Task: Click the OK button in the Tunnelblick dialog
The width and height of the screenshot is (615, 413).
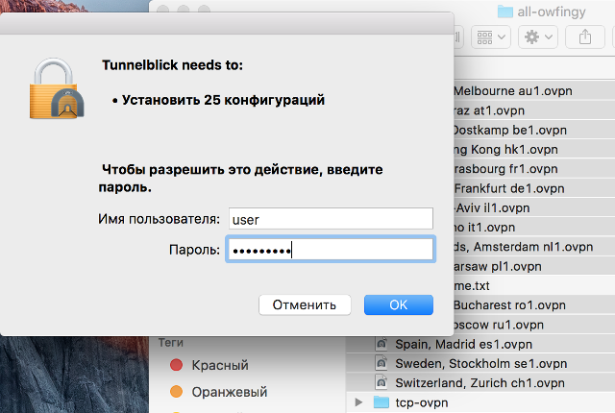Action: click(399, 304)
